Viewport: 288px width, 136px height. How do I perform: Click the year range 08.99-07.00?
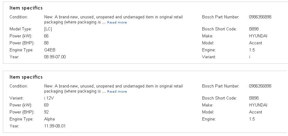point(55,57)
